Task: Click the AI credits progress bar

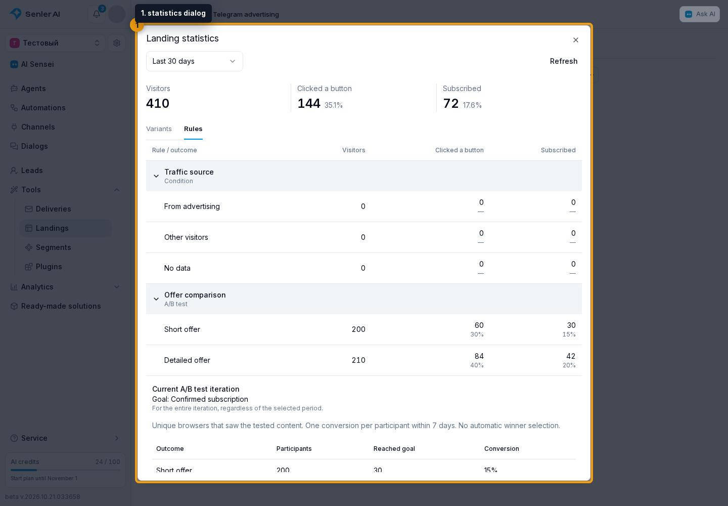Action: (65, 470)
